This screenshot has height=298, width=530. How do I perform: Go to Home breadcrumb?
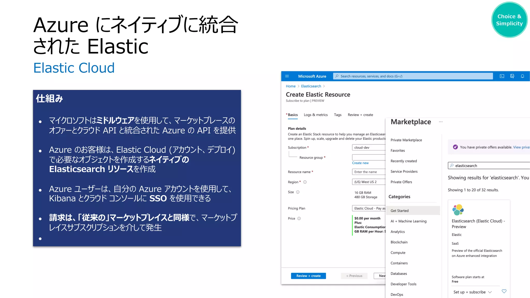click(x=291, y=86)
